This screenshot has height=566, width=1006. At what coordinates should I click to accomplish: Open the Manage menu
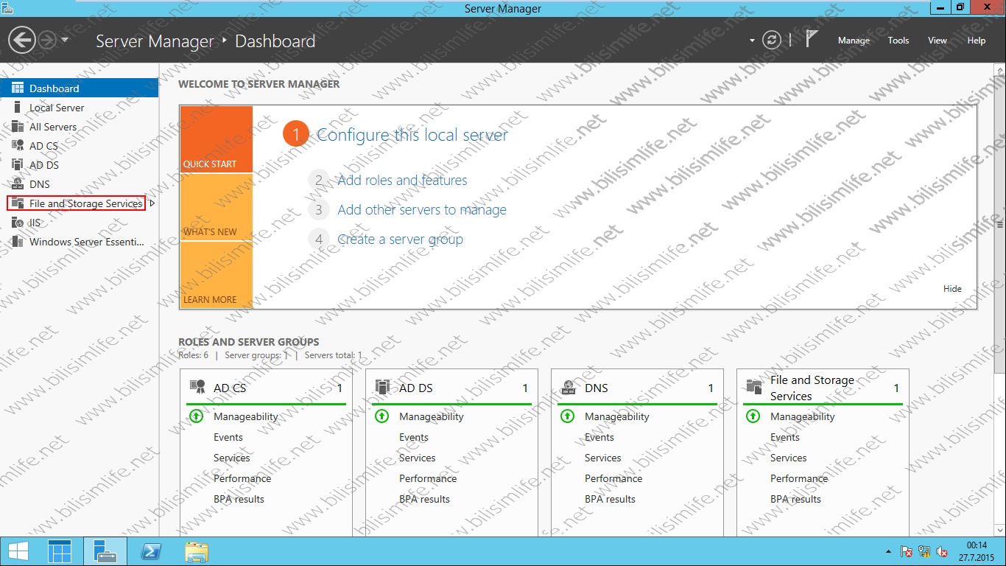pyautogui.click(x=854, y=41)
